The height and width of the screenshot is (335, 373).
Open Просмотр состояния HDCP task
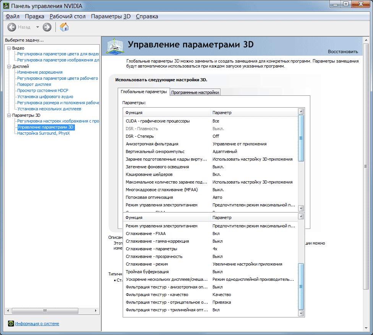click(42, 90)
